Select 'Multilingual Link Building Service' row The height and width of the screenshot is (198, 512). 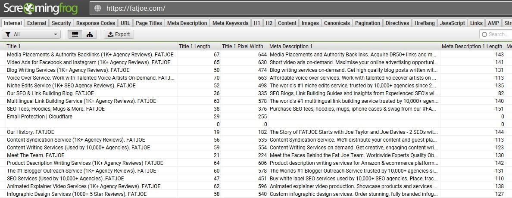click(x=81, y=101)
